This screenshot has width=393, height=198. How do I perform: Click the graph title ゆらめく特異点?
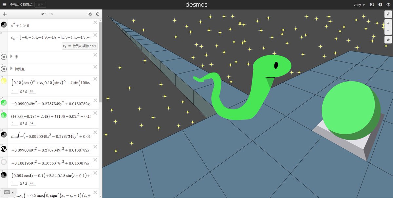tap(21, 5)
